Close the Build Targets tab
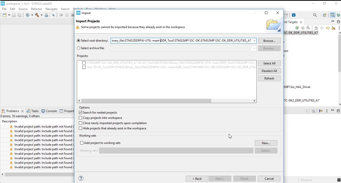This screenshot has width=341, height=183. pos(301,22)
